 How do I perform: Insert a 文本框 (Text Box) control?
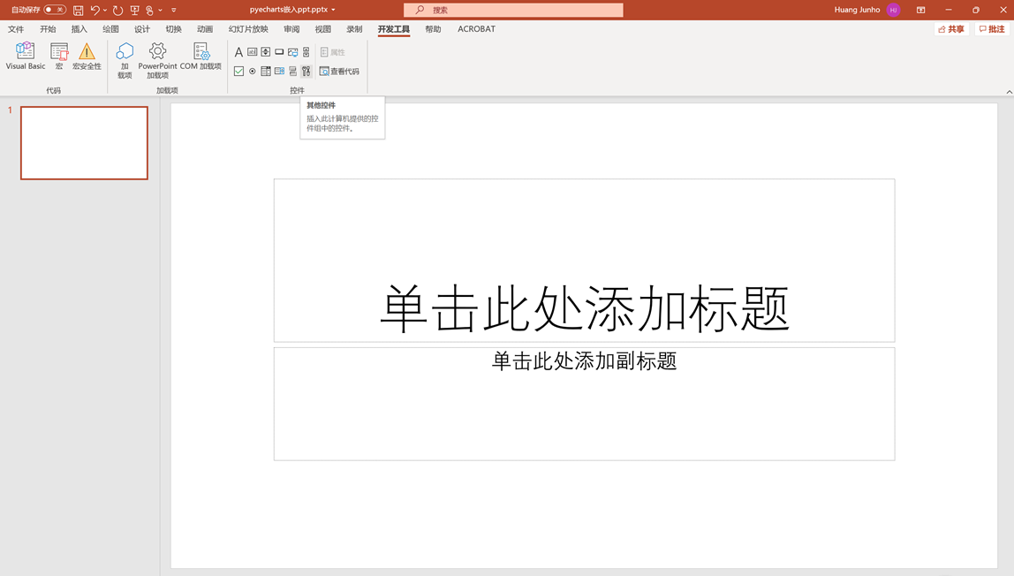(252, 51)
